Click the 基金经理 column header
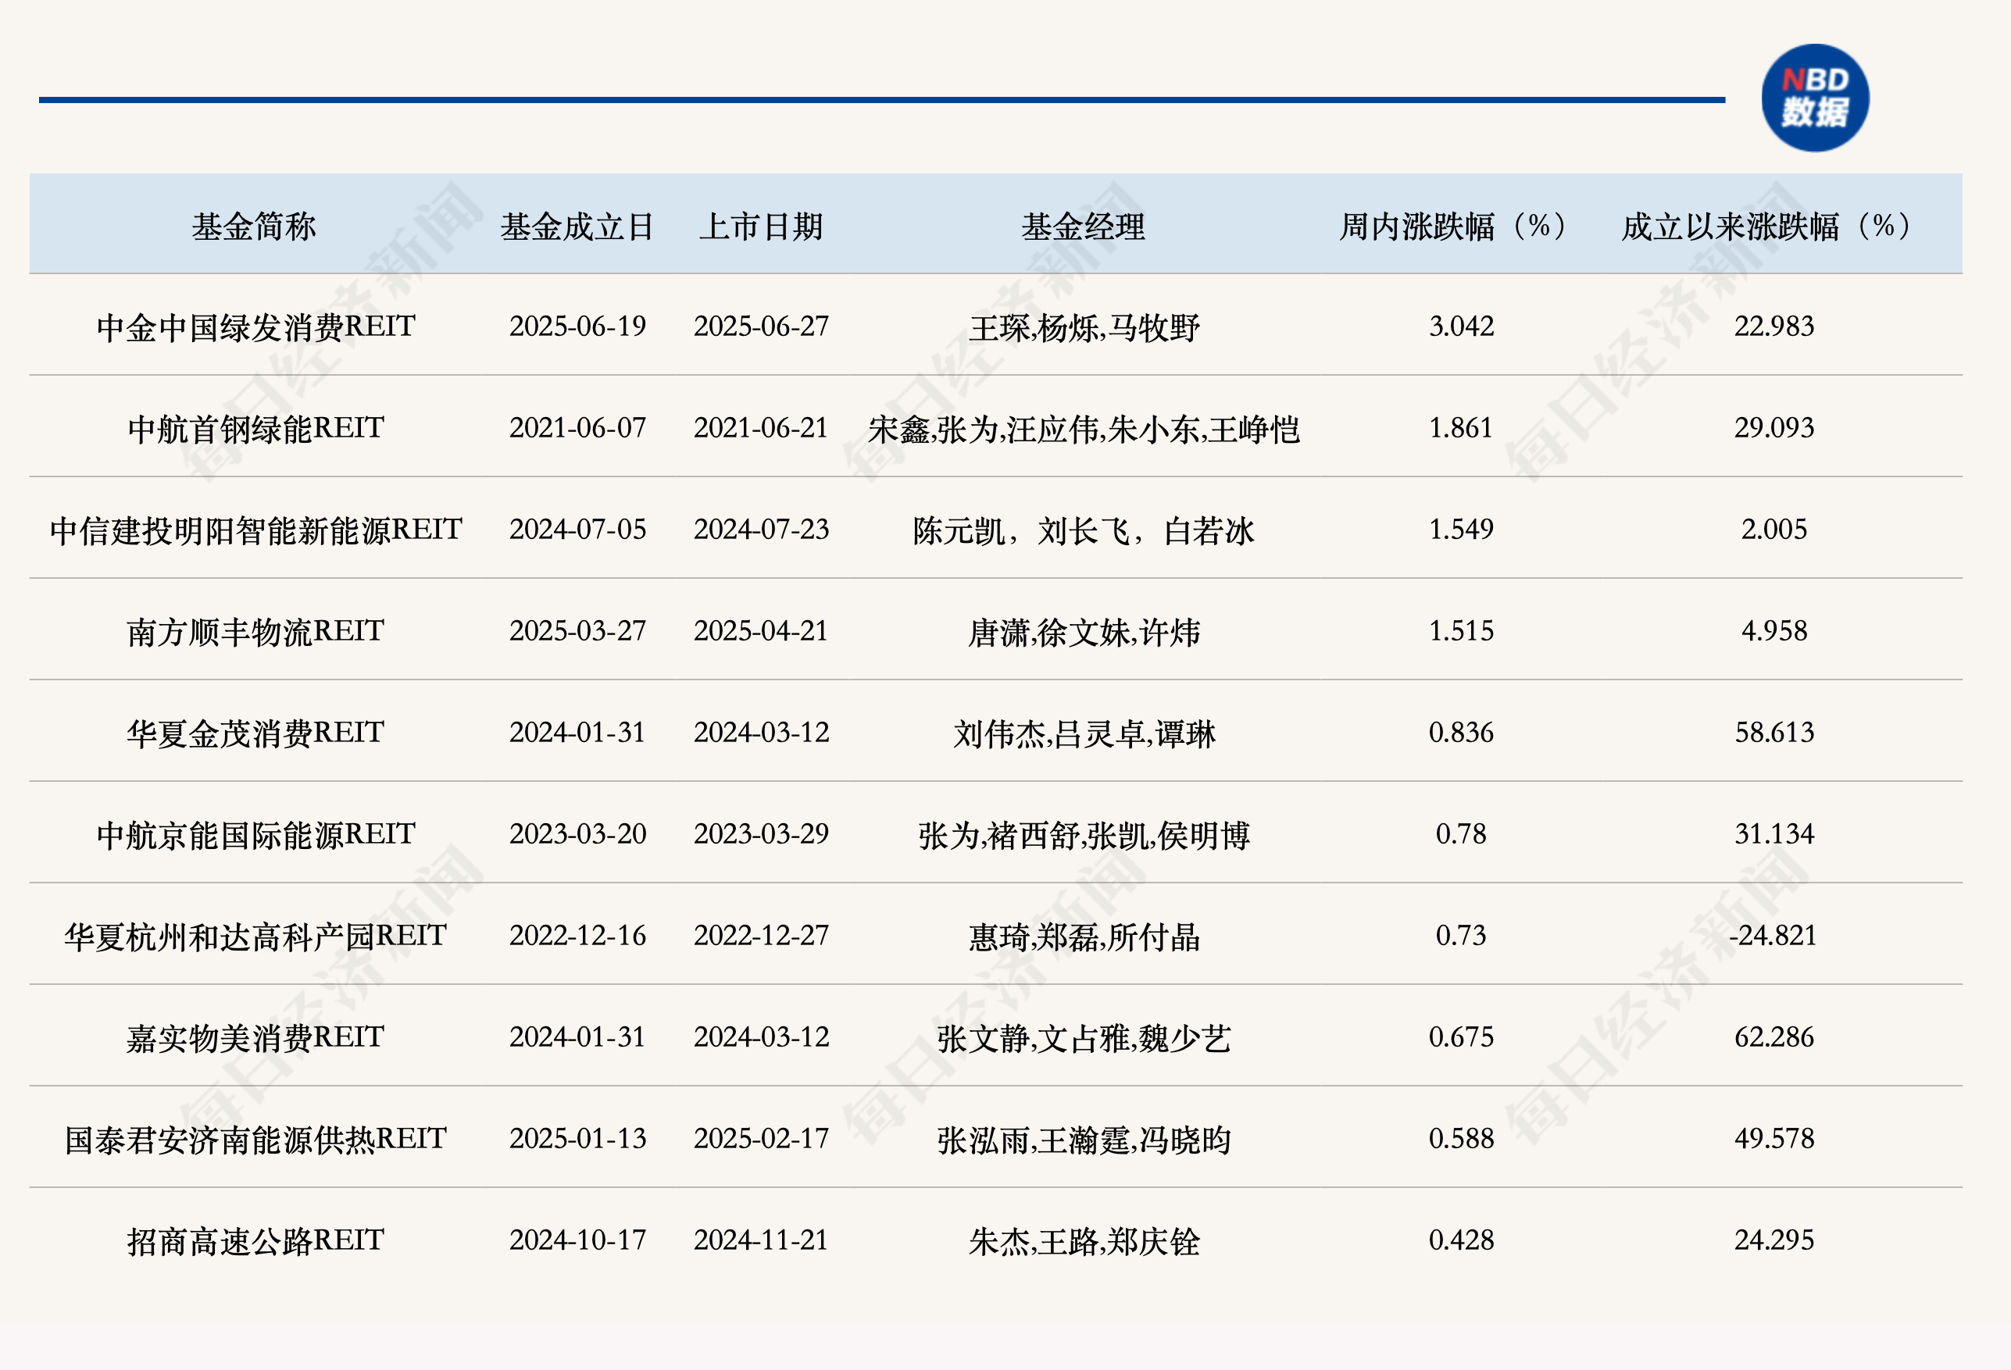 click(1084, 227)
